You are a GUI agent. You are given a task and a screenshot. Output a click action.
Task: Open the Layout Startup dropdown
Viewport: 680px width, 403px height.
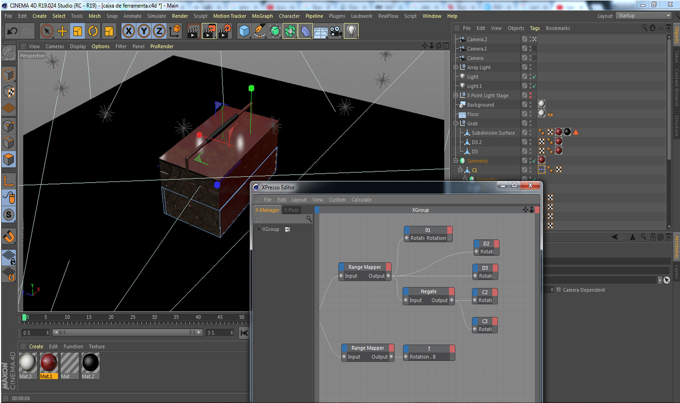point(644,16)
